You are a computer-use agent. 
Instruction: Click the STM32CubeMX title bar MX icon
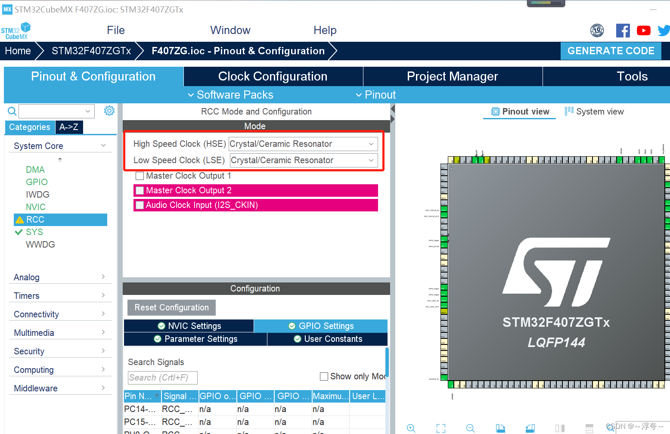7,9
